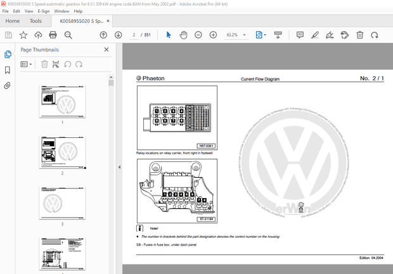The image size is (393, 274).
Task: Click the upload to cloud icon
Action: tap(38, 35)
